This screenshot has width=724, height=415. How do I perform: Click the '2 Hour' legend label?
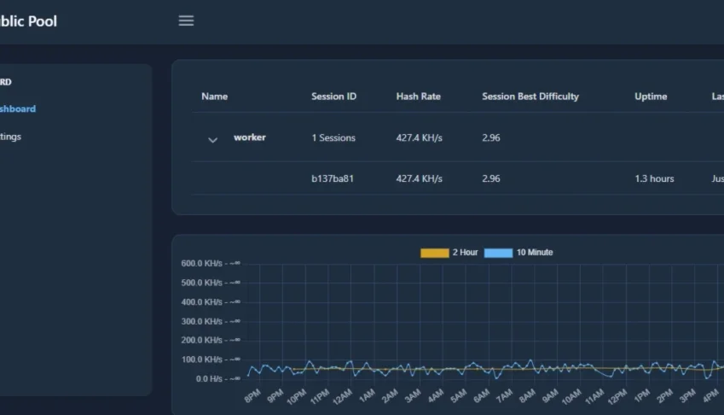[x=465, y=252]
